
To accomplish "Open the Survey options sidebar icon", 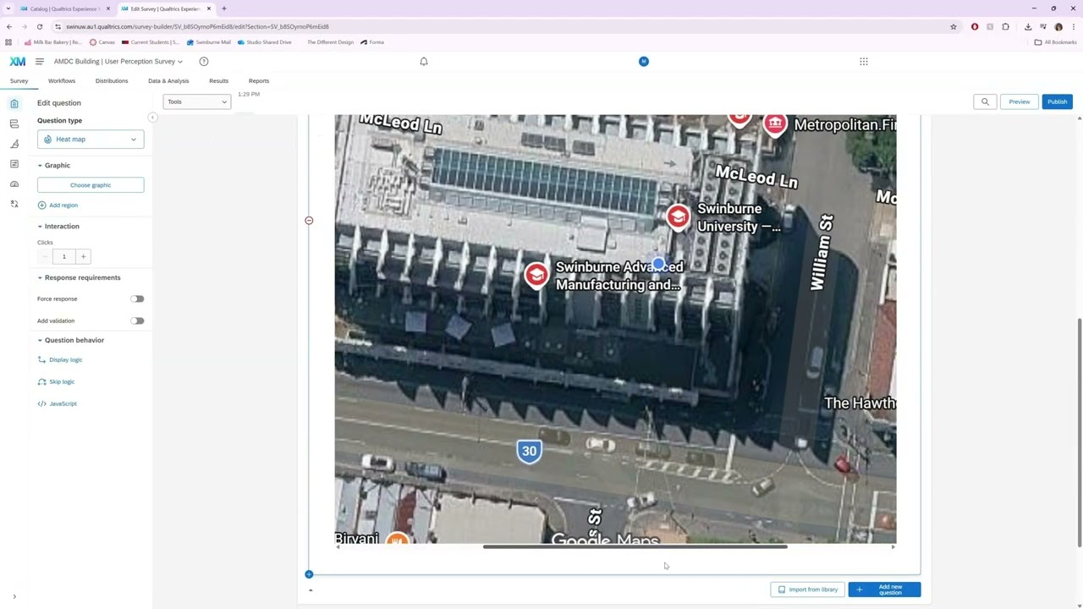I will tap(14, 164).
